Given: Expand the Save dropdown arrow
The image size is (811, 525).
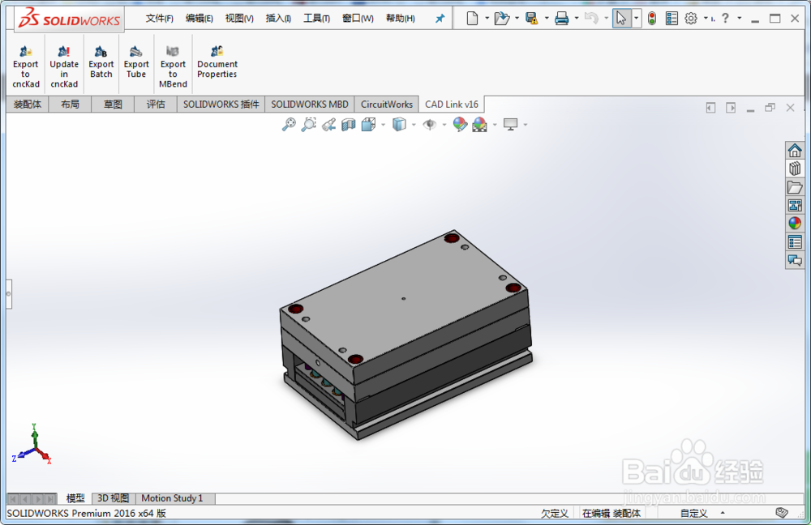Looking at the screenshot, I should click(547, 19).
